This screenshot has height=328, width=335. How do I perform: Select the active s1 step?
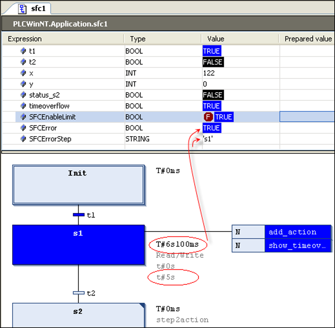click(x=78, y=245)
